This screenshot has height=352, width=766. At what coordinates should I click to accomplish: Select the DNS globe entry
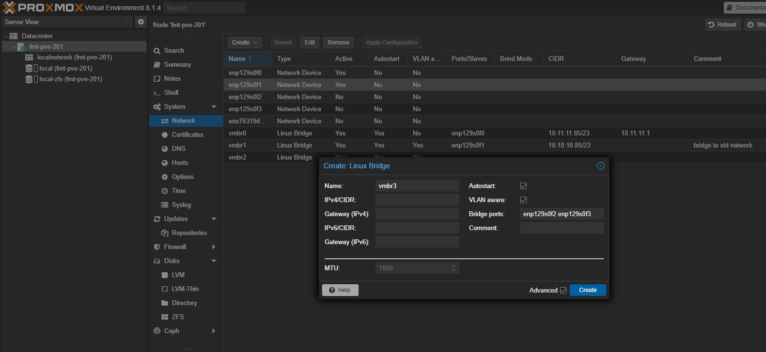click(178, 148)
